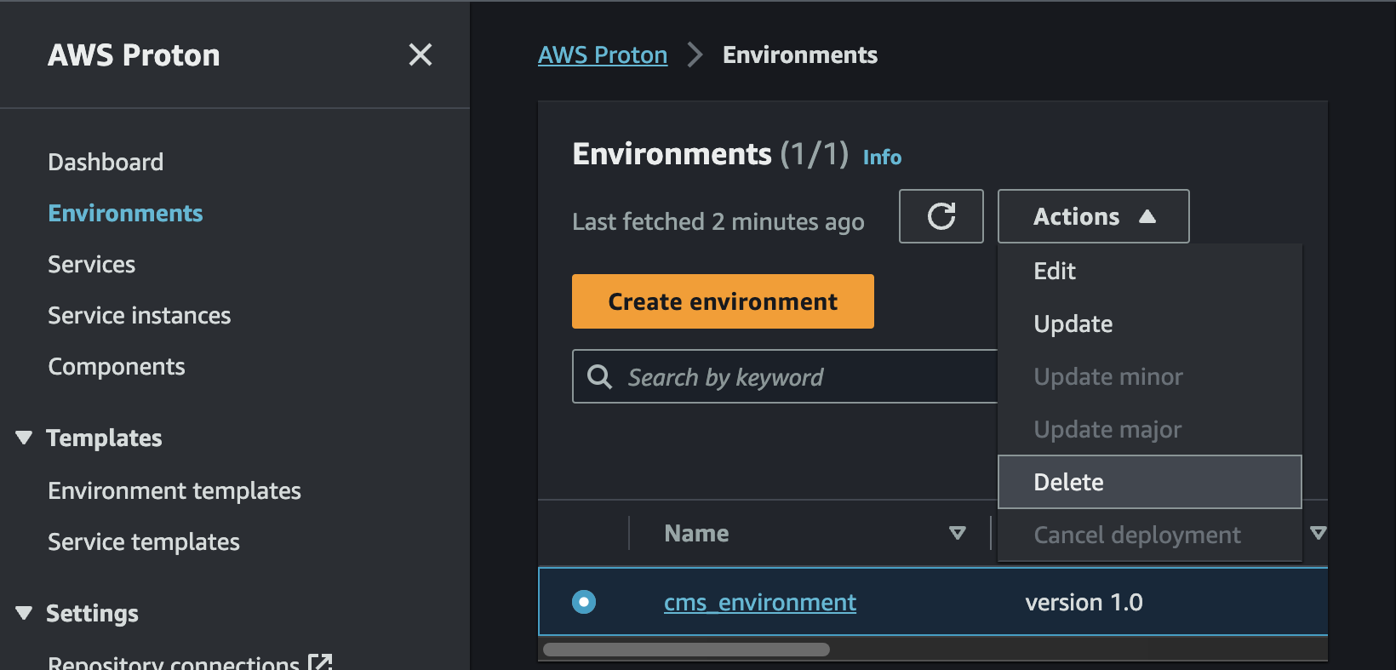Click the horizontal table scrollbar
This screenshot has height=670, width=1396.
point(686,650)
